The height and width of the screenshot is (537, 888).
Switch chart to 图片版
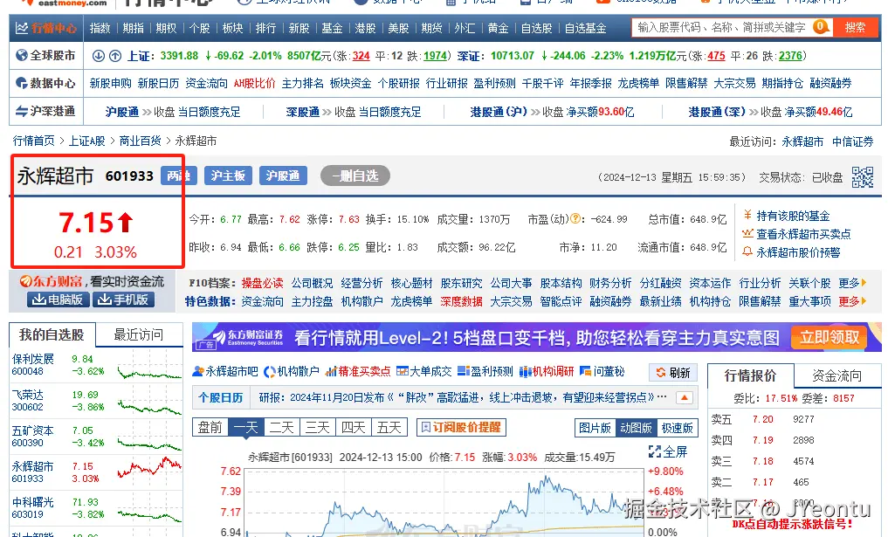pyautogui.click(x=595, y=428)
